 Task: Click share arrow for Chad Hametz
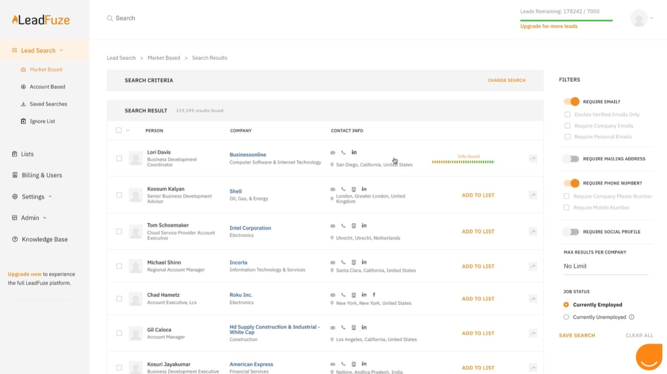pos(533,298)
